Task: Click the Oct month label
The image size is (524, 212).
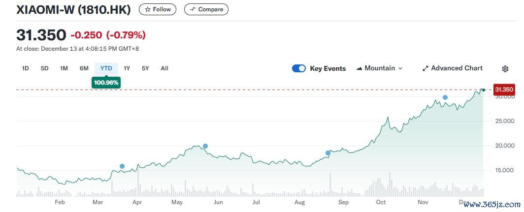Action: 381,202
